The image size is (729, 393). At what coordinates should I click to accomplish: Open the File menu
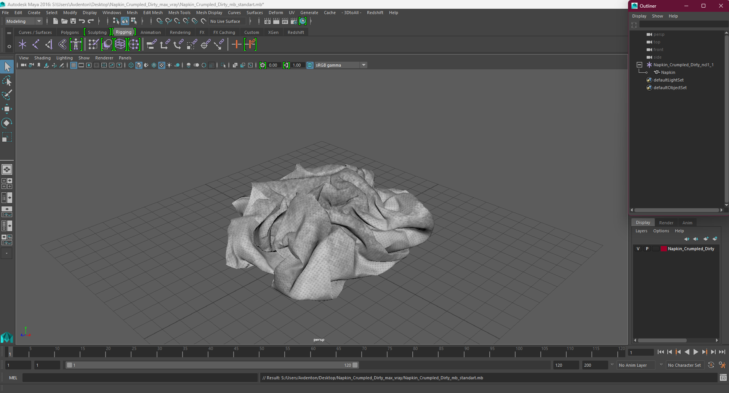[x=5, y=13]
